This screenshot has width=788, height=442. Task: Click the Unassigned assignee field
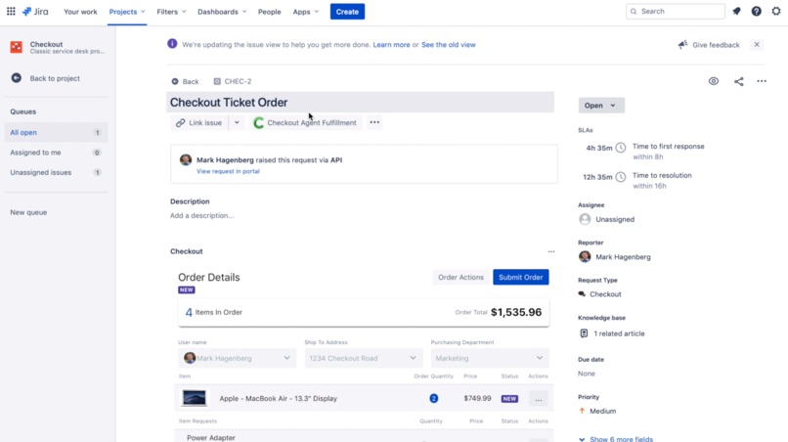606,219
